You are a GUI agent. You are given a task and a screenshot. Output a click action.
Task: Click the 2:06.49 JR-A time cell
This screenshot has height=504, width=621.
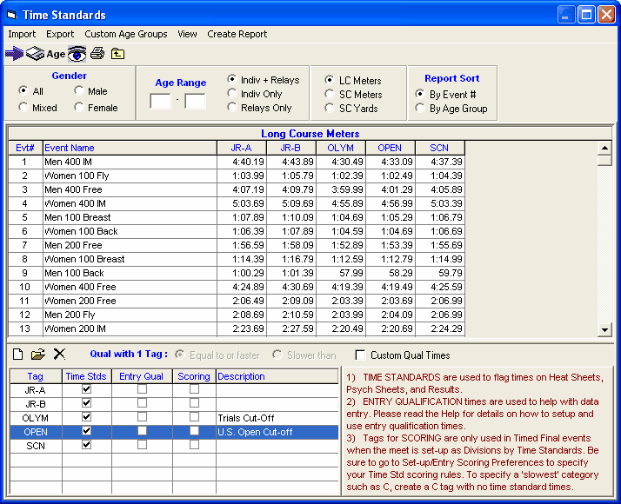(x=242, y=301)
